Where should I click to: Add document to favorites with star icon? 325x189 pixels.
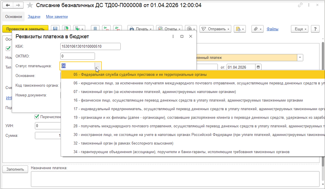click(30, 5)
